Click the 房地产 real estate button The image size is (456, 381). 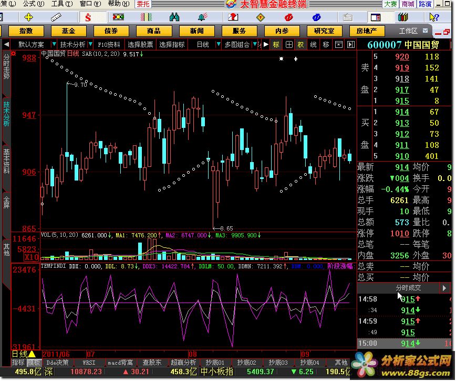point(367,31)
